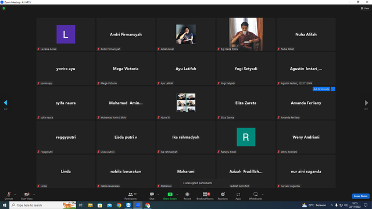Click the Agustin lestari participant tile
The width and height of the screenshot is (372, 209).
pos(306,69)
